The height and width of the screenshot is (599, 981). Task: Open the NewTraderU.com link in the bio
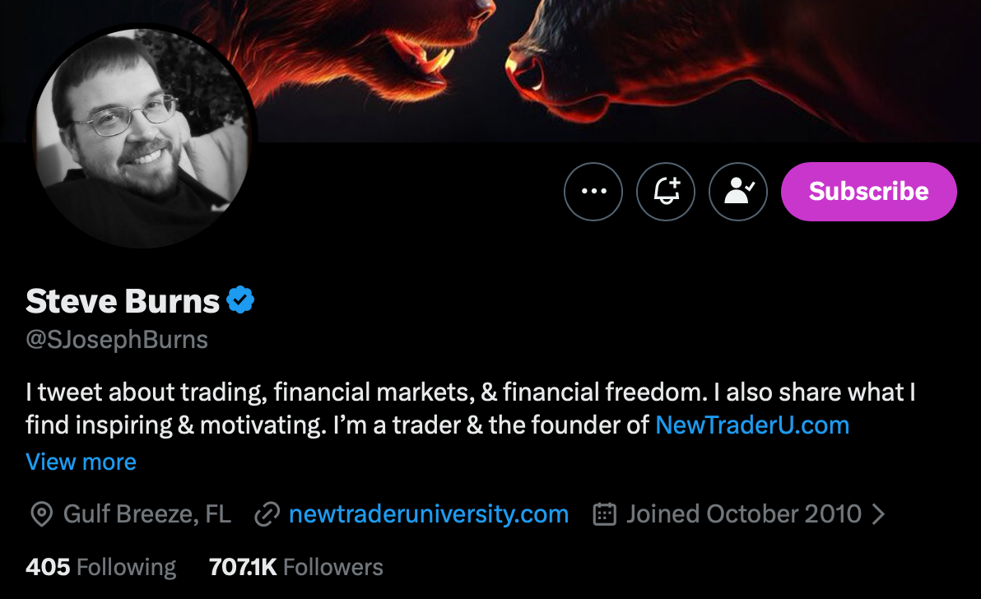[752, 425]
